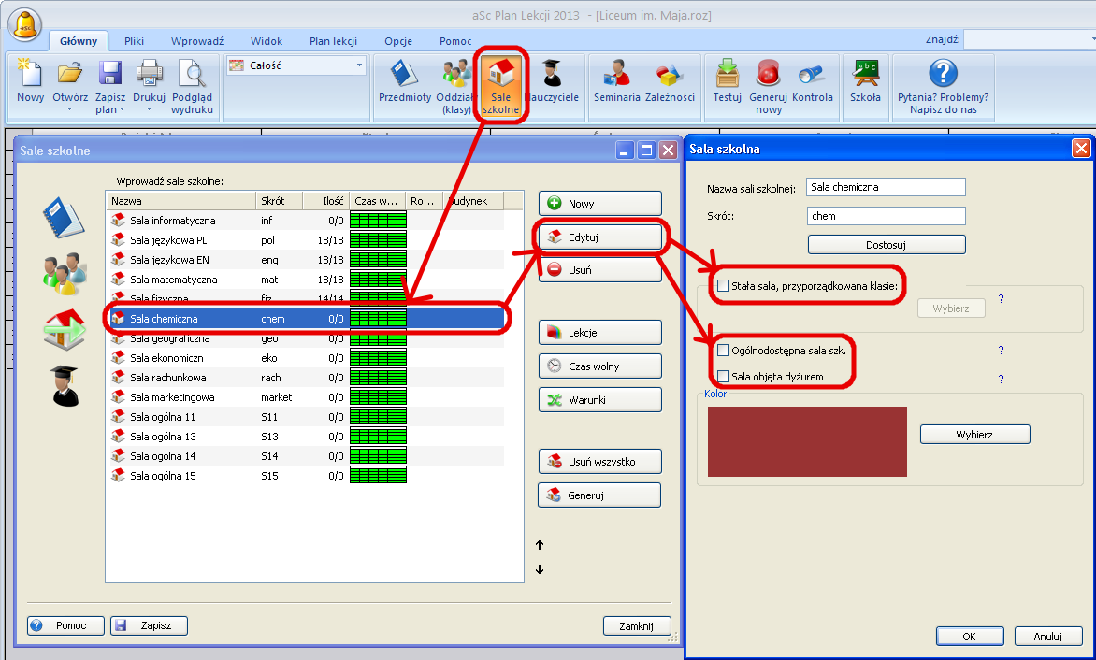
Task: Expand the Otwórz dropdown arrow
Action: [70, 109]
